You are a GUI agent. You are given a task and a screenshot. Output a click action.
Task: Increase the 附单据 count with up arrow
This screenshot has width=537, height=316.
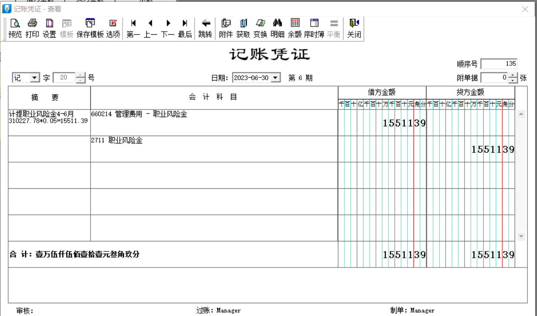click(x=513, y=76)
